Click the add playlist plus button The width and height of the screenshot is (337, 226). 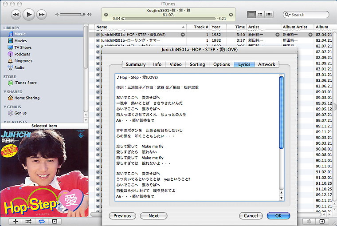coord(16,221)
